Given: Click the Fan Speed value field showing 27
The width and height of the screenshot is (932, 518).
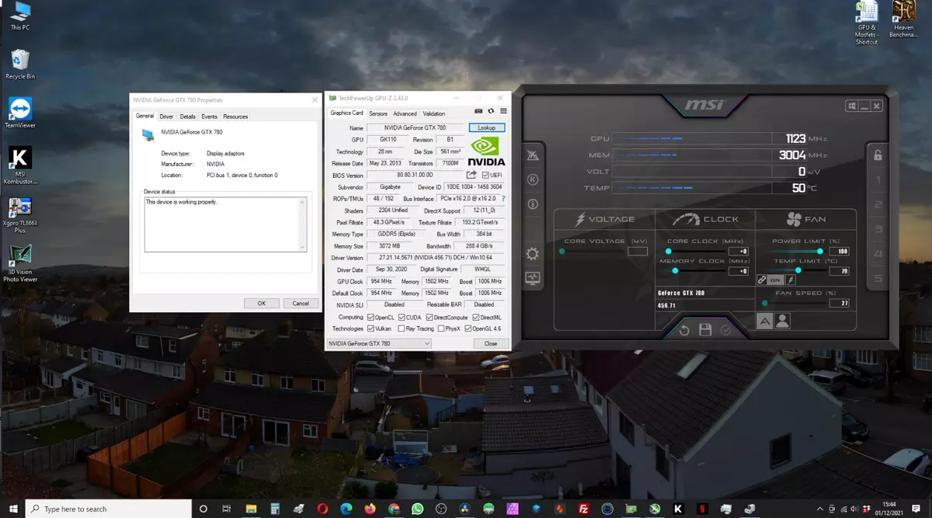Looking at the screenshot, I should [840, 304].
